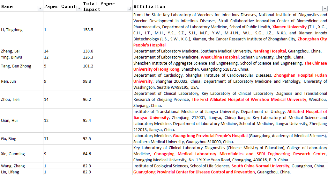Select the West China Hospital affiliation cell
328x175 pixels.
click(x=230, y=57)
